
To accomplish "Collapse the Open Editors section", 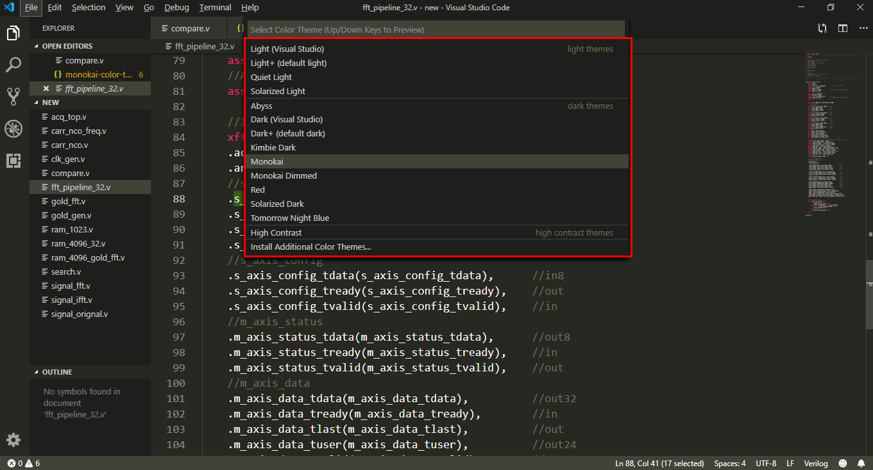I will click(x=90, y=46).
